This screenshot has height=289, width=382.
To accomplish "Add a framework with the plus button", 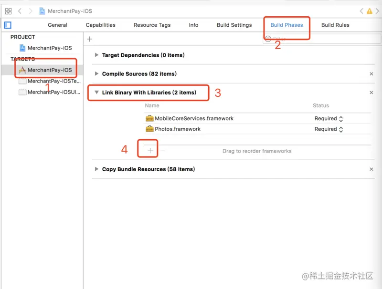I will pyautogui.click(x=150, y=151).
